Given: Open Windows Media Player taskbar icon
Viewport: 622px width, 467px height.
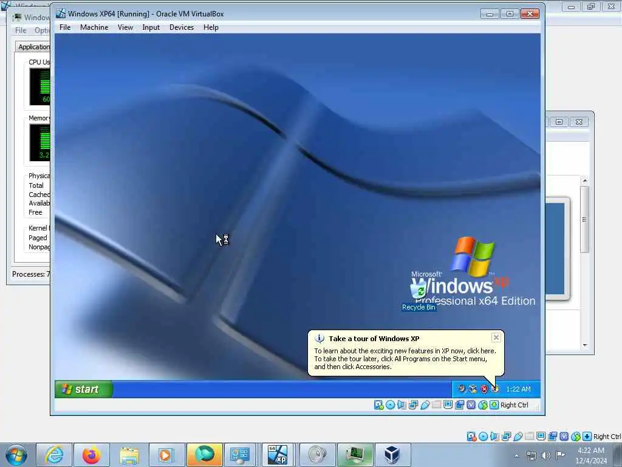Looking at the screenshot, I should (166, 455).
